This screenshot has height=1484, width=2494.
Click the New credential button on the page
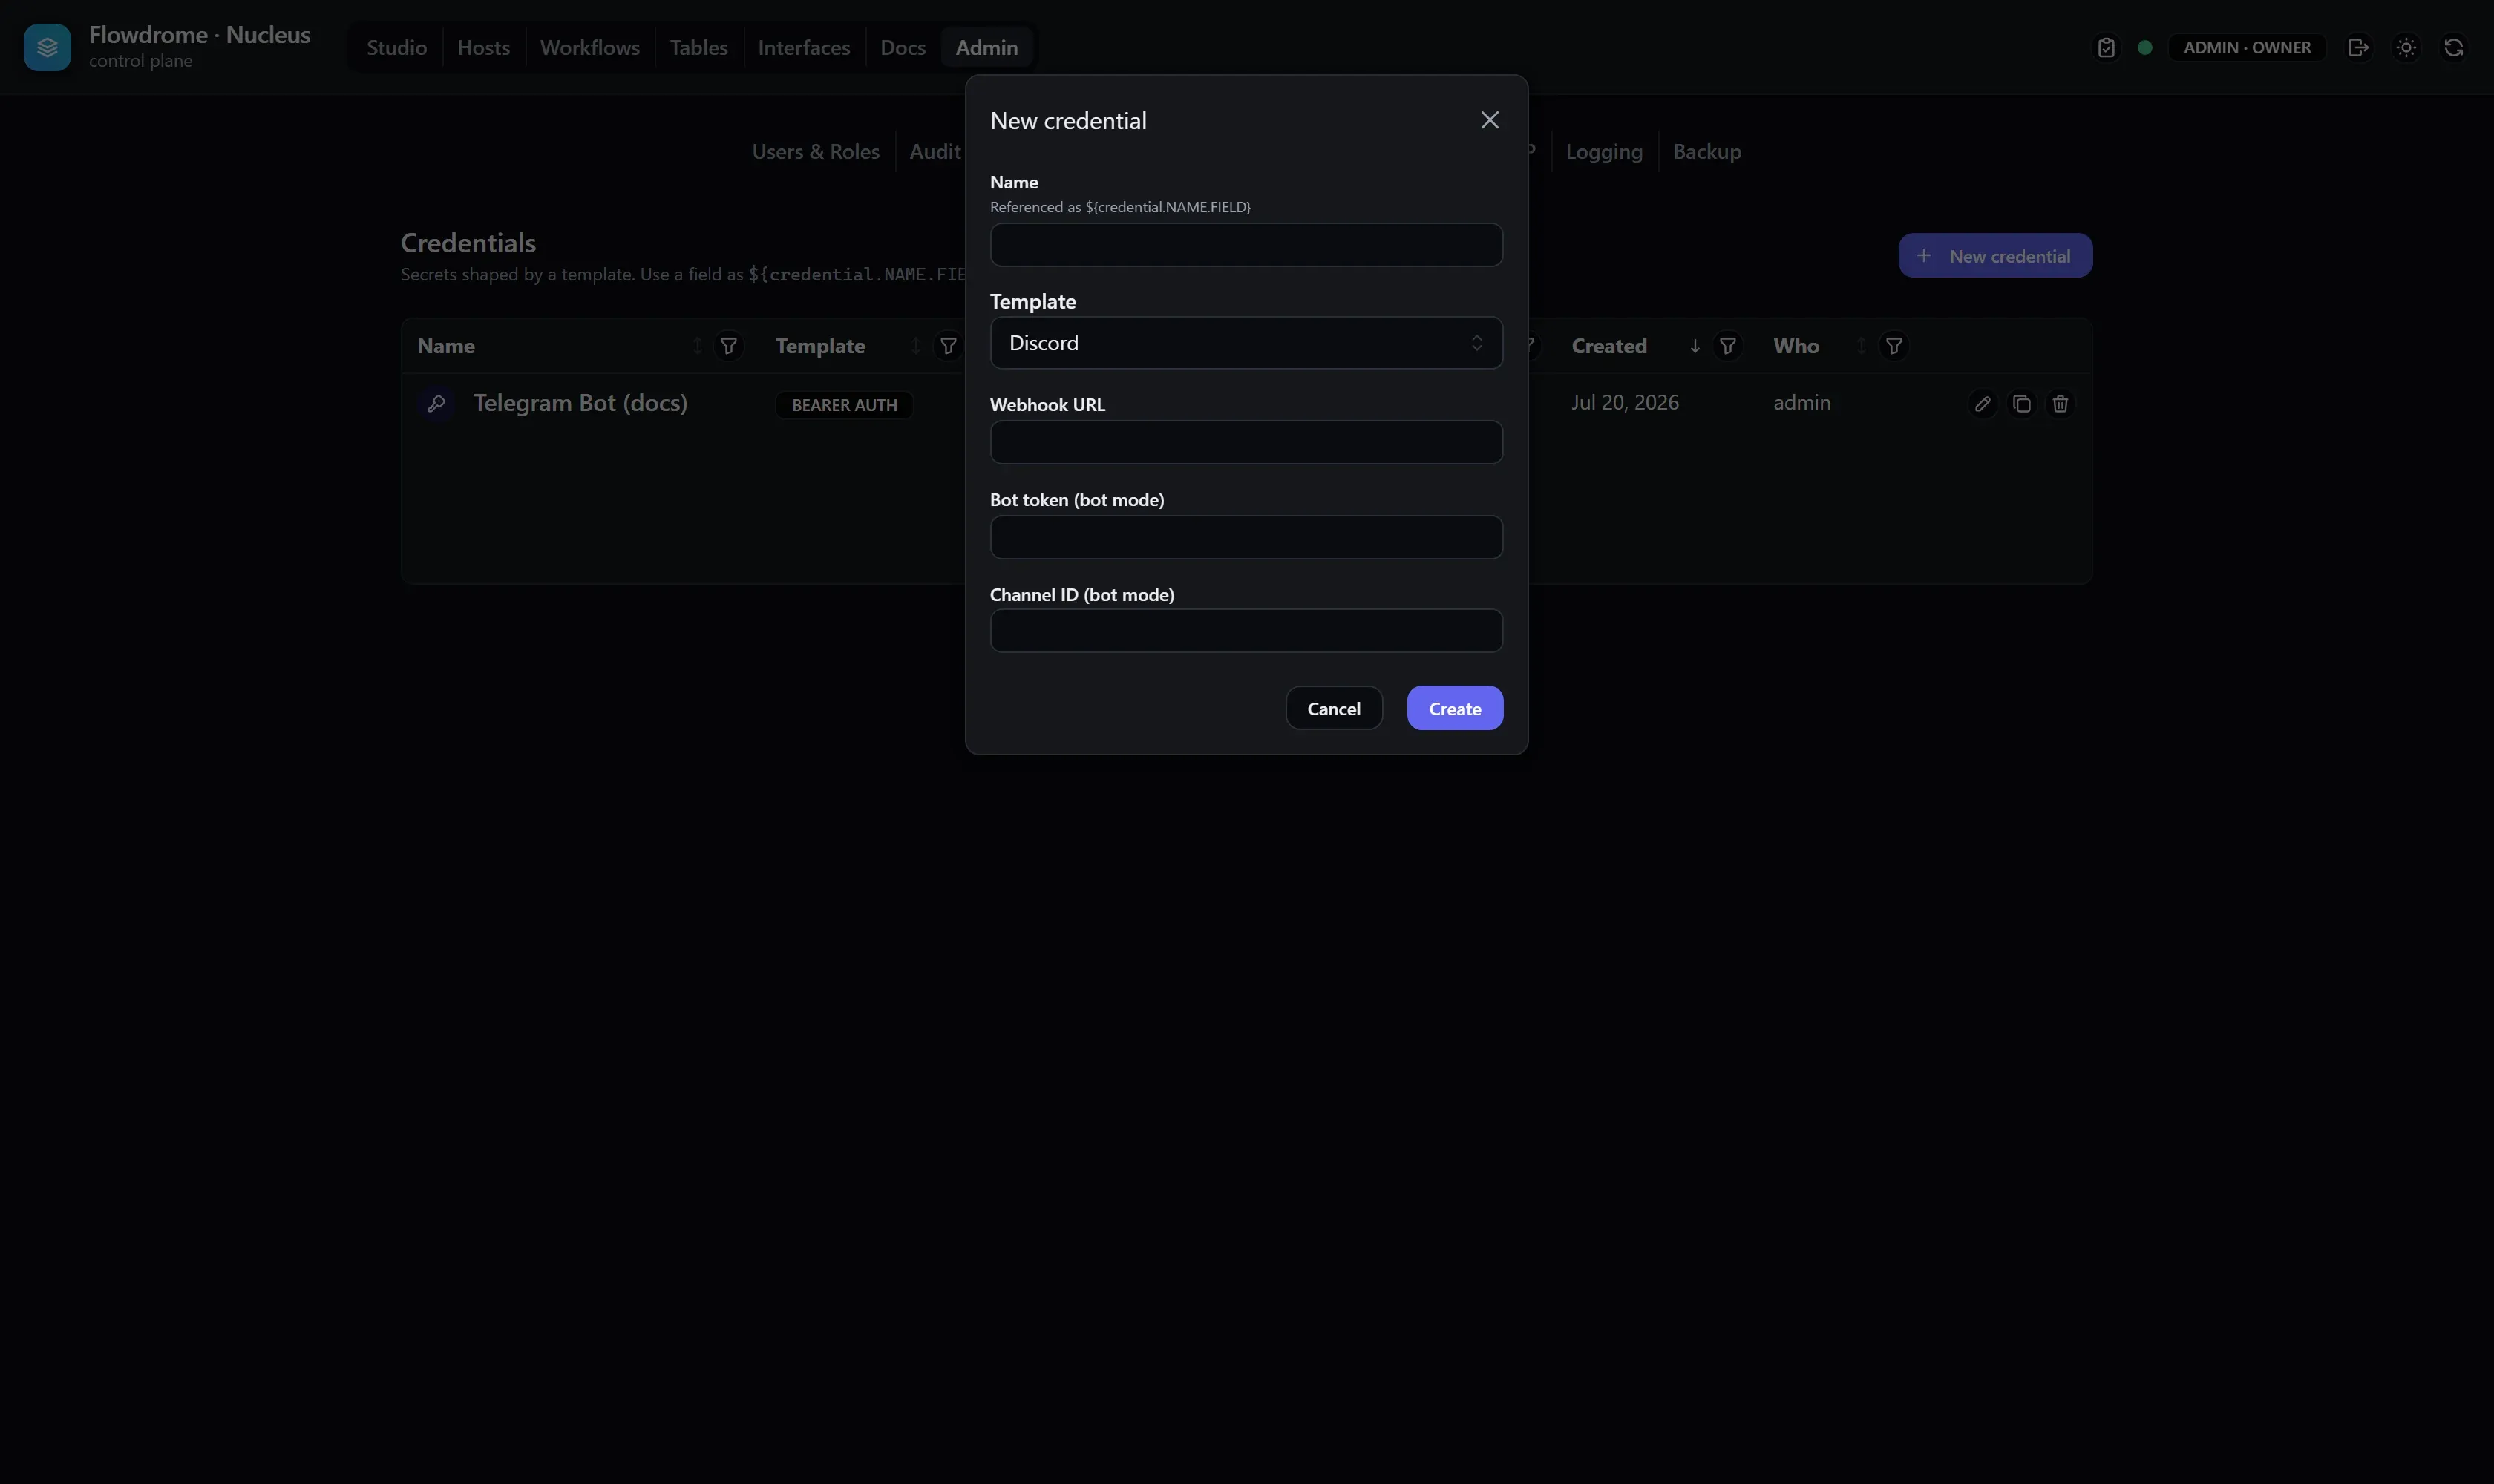coord(1994,256)
